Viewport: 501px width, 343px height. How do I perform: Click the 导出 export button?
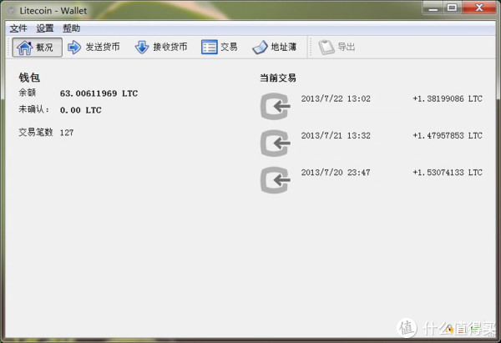coord(337,48)
